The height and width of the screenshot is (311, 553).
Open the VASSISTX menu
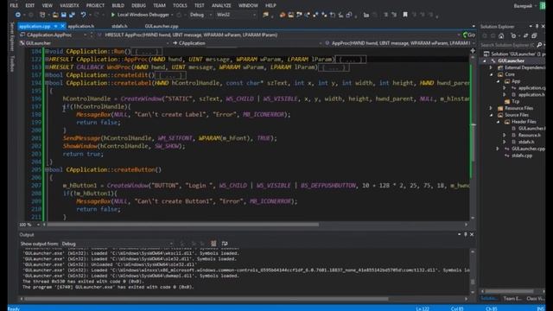pyautogui.click(x=69, y=6)
